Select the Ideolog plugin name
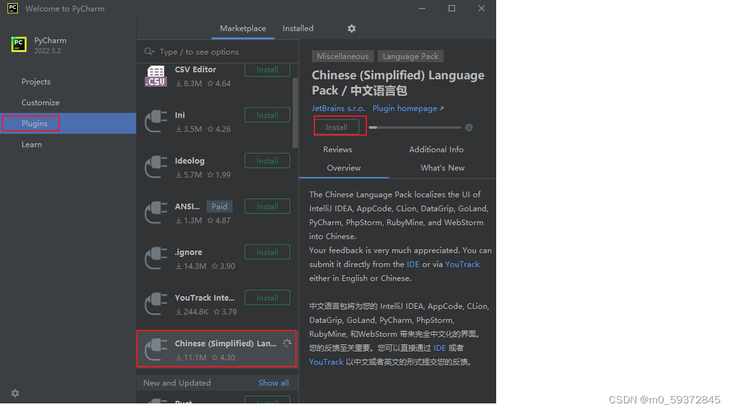The width and height of the screenshot is (730, 411). click(189, 160)
